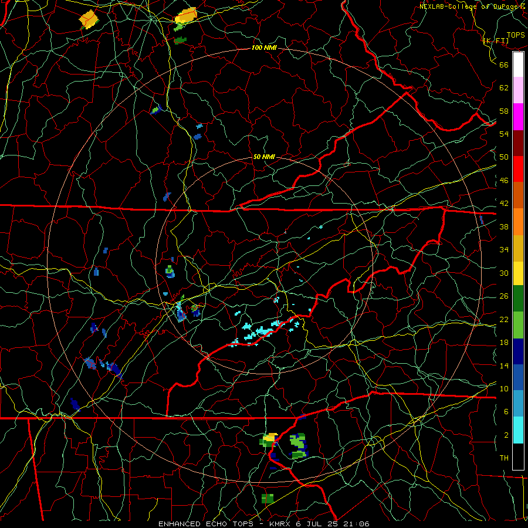This screenshot has height=528, width=528.
Task: Click the "30" legend value
Action: [504, 273]
